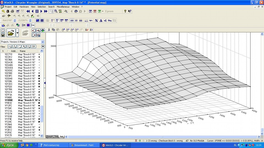Image resolution: width=264 pixels, height=148 pixels.
Task: Expand the black arrow filter options dropdown
Action: click(43, 46)
